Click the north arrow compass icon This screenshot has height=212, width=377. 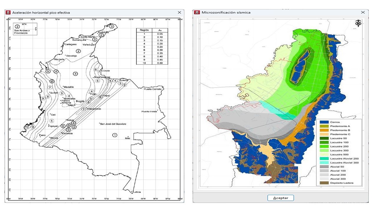(x=358, y=23)
